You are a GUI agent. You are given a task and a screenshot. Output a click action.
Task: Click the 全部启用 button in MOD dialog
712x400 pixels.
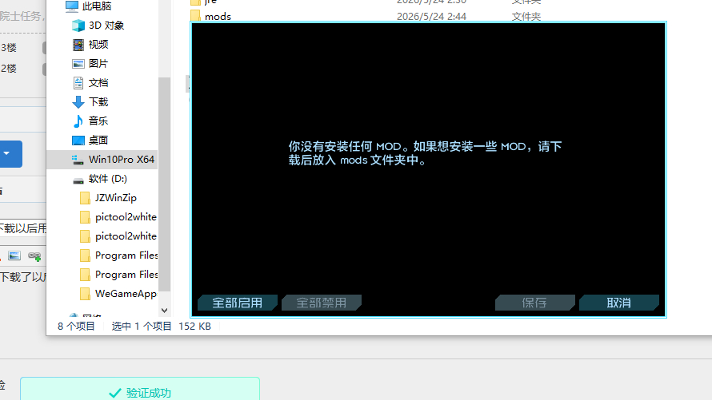click(237, 303)
